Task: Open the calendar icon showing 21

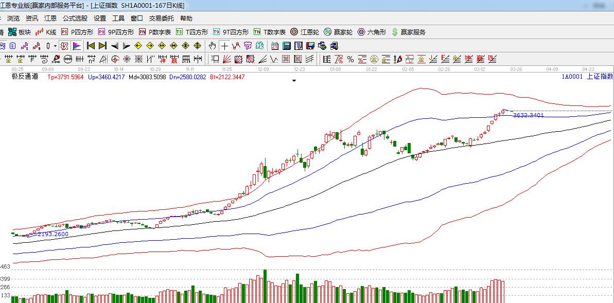Action: coord(275,45)
